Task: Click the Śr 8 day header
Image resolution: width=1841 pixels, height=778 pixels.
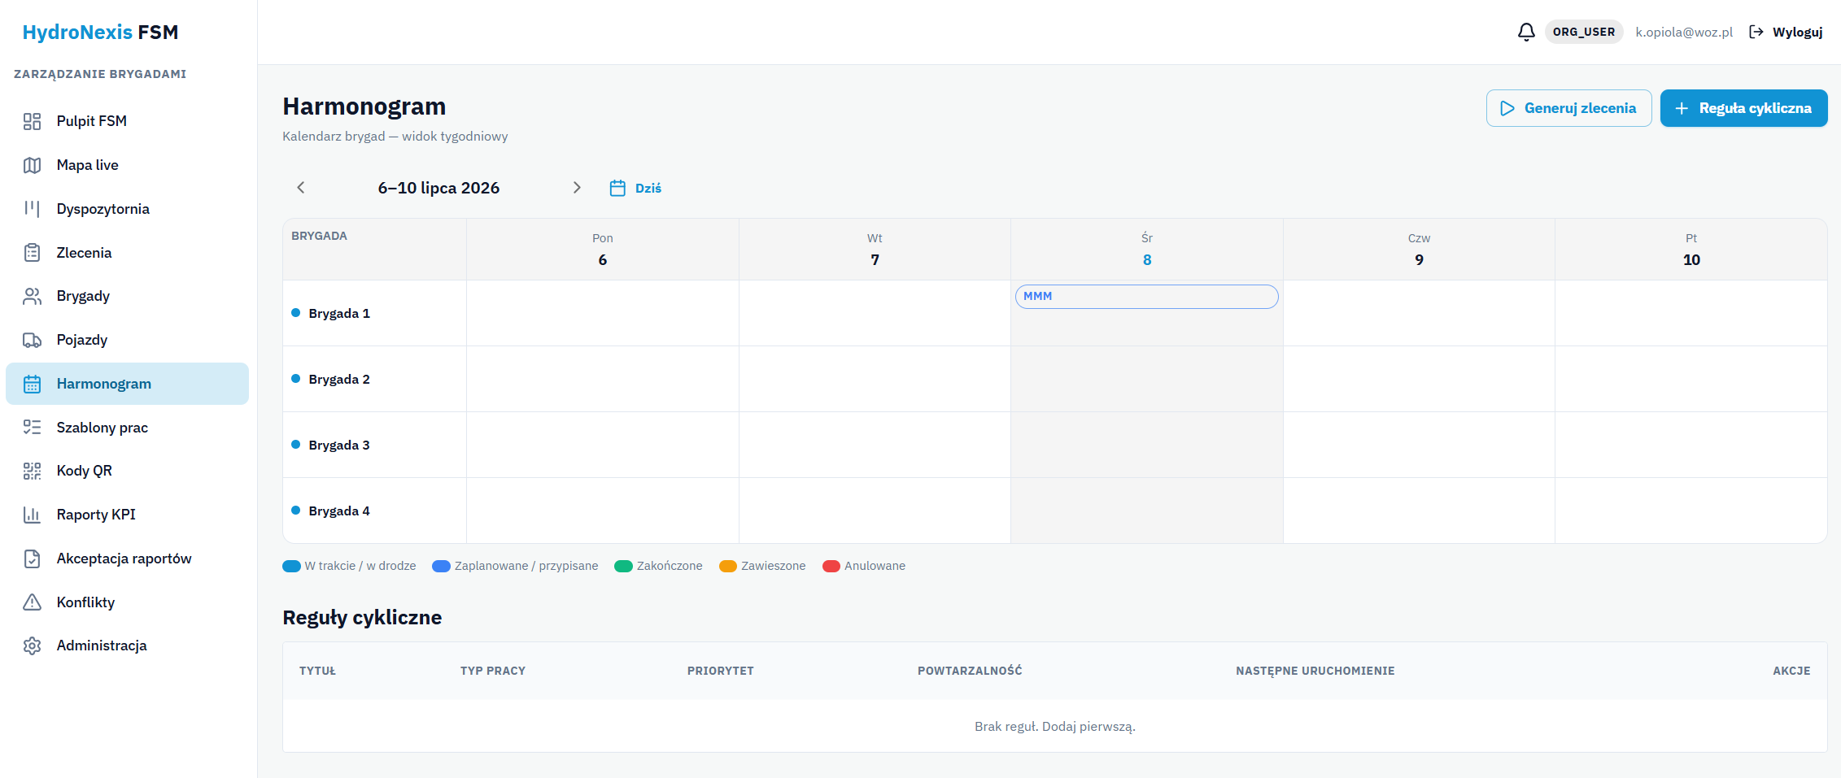Action: click(x=1146, y=250)
